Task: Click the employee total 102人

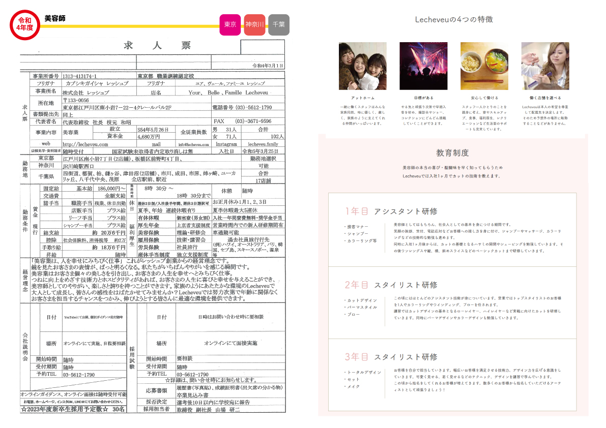Action: click(277, 136)
